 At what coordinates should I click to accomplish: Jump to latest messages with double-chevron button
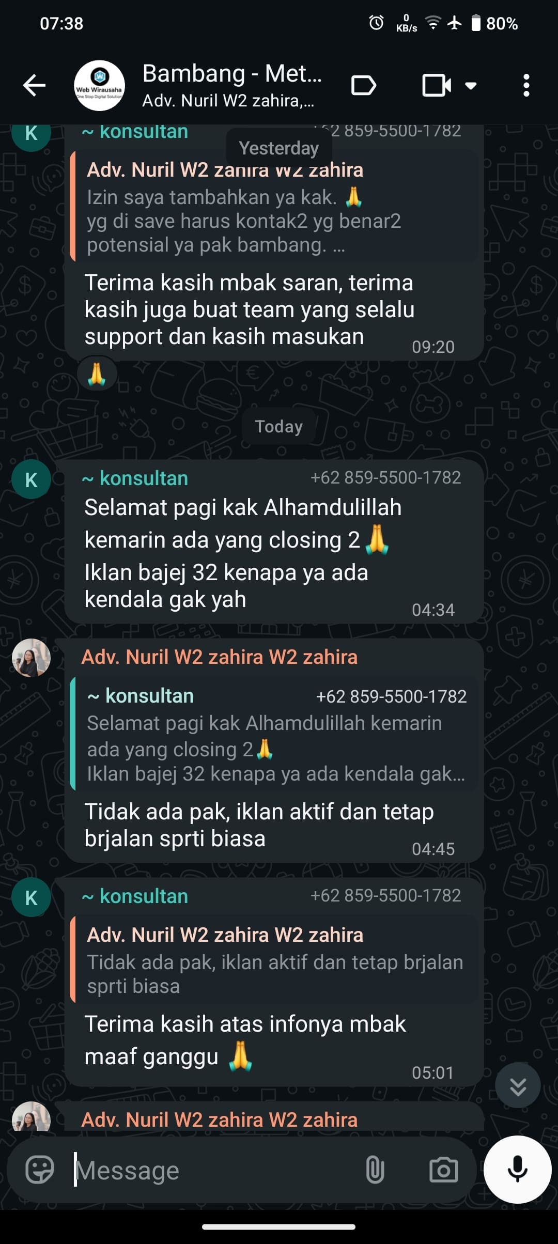tap(518, 1085)
